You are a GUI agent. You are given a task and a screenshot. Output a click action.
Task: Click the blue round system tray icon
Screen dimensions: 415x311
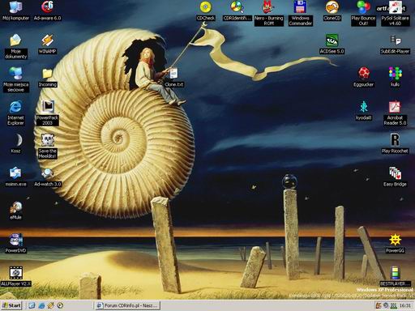386,305
